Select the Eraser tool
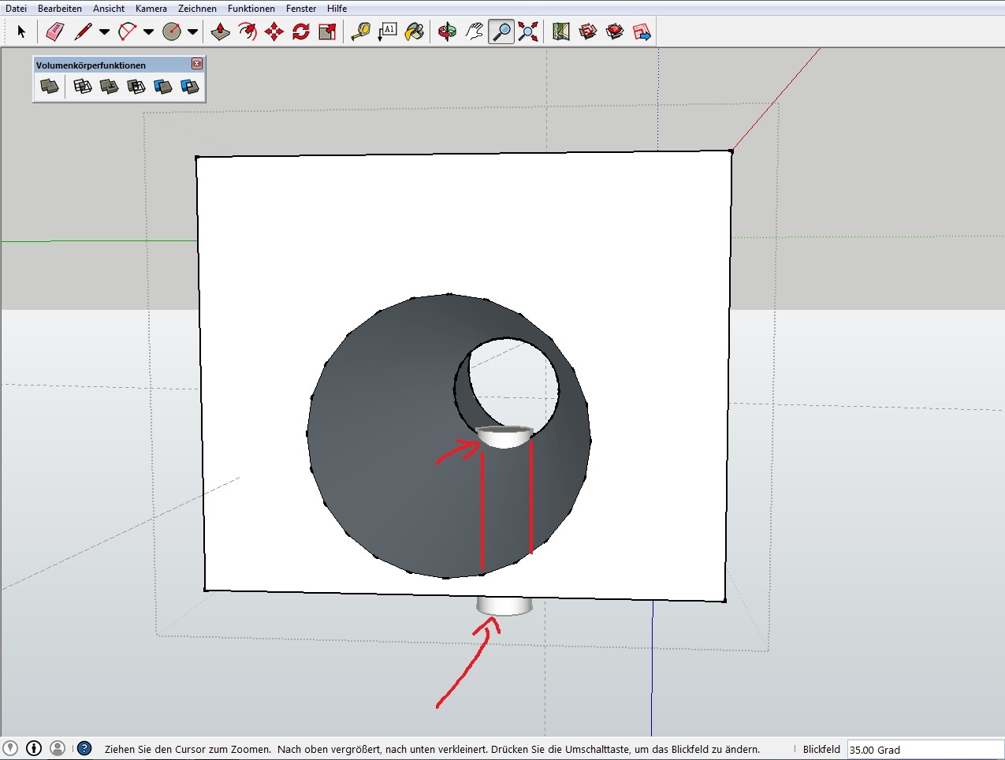The width and height of the screenshot is (1005, 760). pyautogui.click(x=54, y=32)
